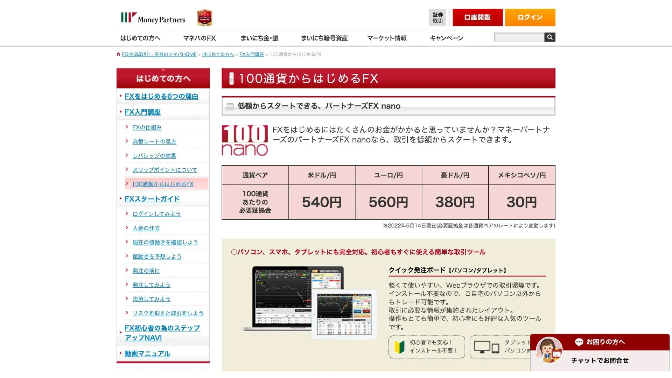This screenshot has height=378, width=672.
Task: Open FXの仕組み sidebar link
Action: point(147,127)
